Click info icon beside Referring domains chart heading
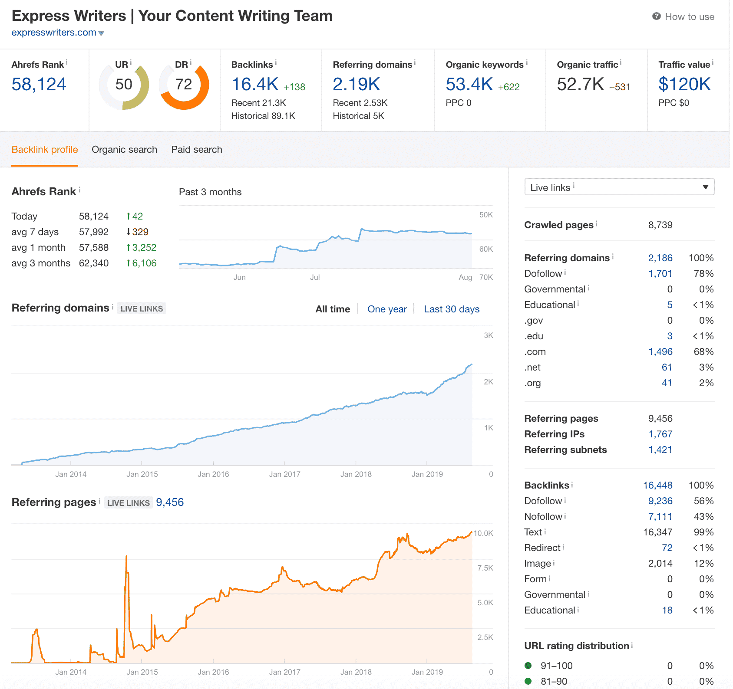Screen dimensions: 733x689 coord(112,306)
